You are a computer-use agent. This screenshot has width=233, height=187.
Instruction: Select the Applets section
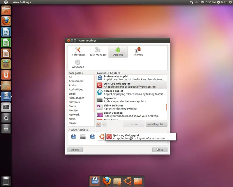pos(118,52)
